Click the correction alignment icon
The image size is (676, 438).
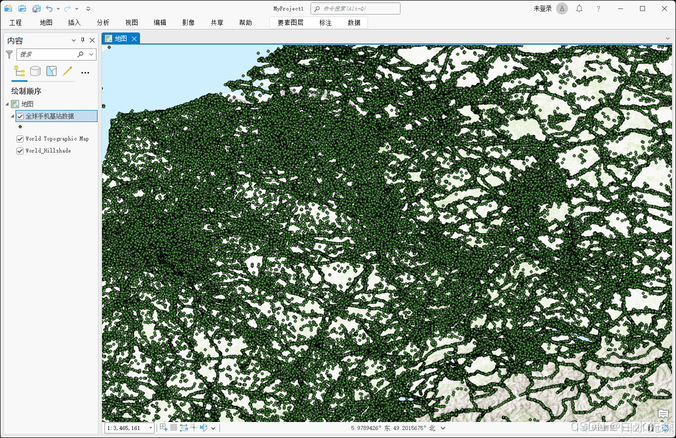point(194,427)
